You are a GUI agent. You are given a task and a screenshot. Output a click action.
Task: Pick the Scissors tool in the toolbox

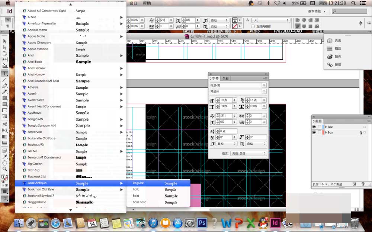5,124
